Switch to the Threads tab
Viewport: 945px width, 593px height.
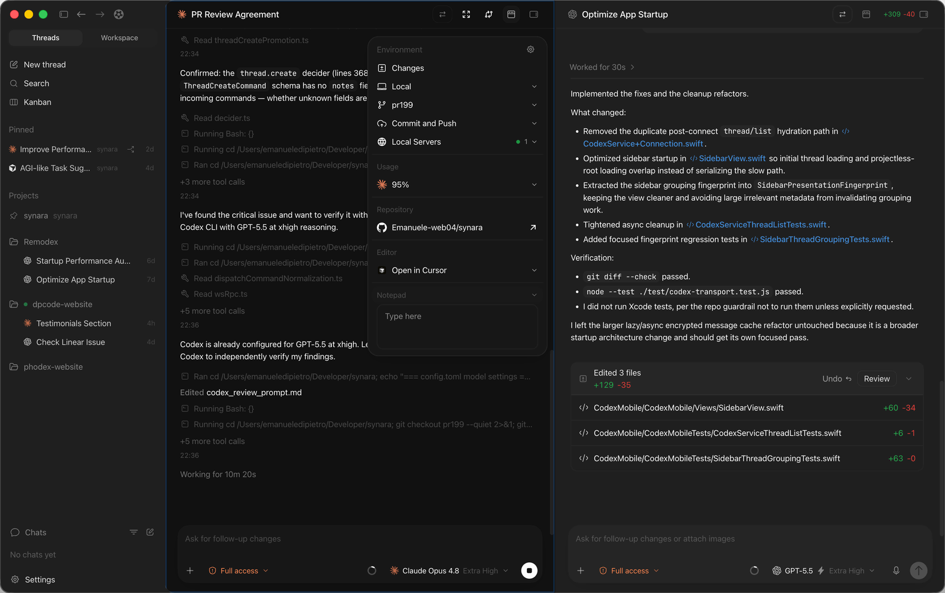45,38
